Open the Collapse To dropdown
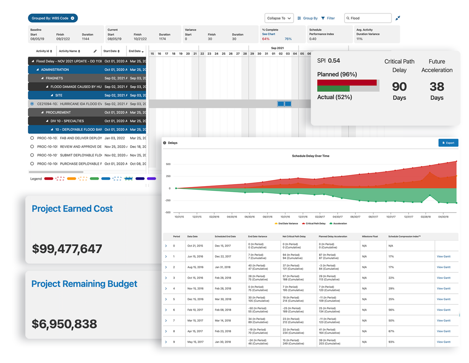Viewport: 469px width, 363px height. tap(279, 18)
